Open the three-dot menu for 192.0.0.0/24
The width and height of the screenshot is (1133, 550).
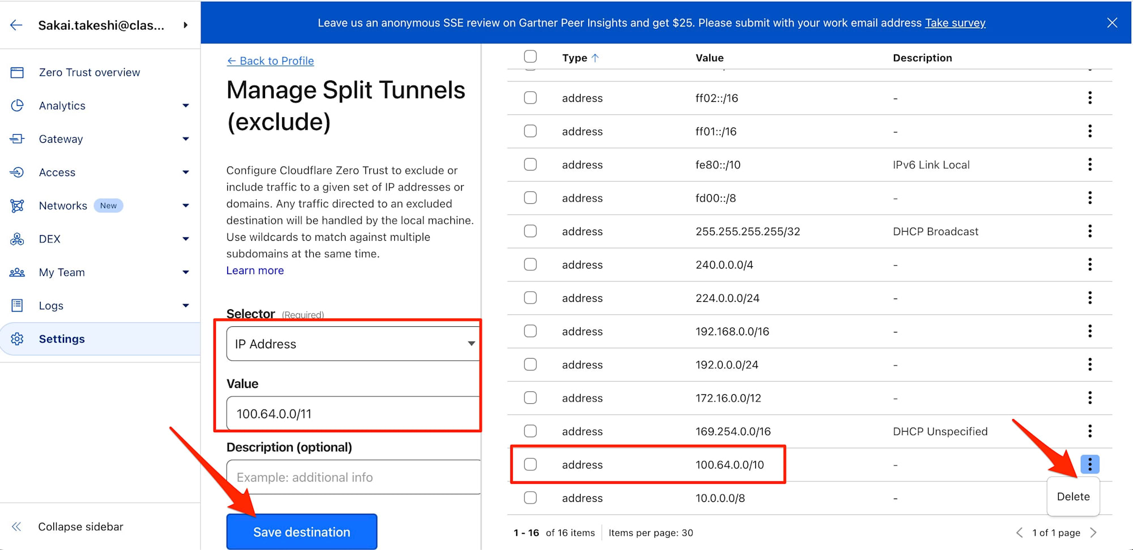pos(1090,365)
